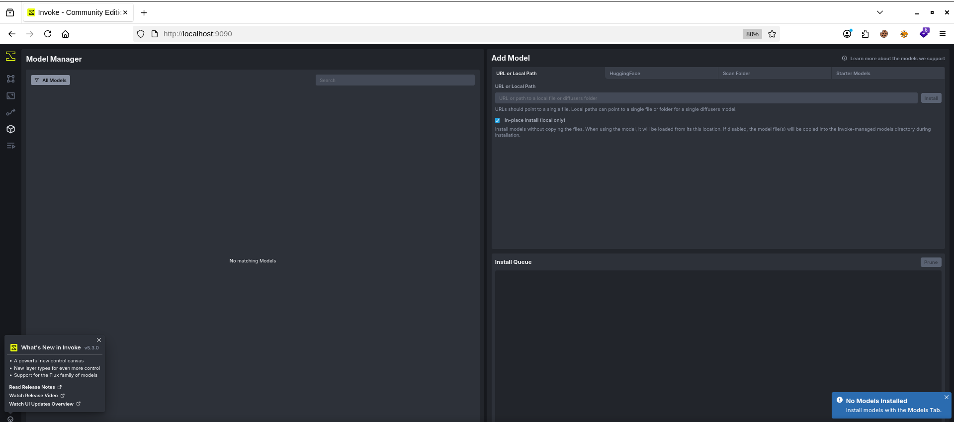
Task: Open Firefox View at the tab bar start
Action: (10, 12)
